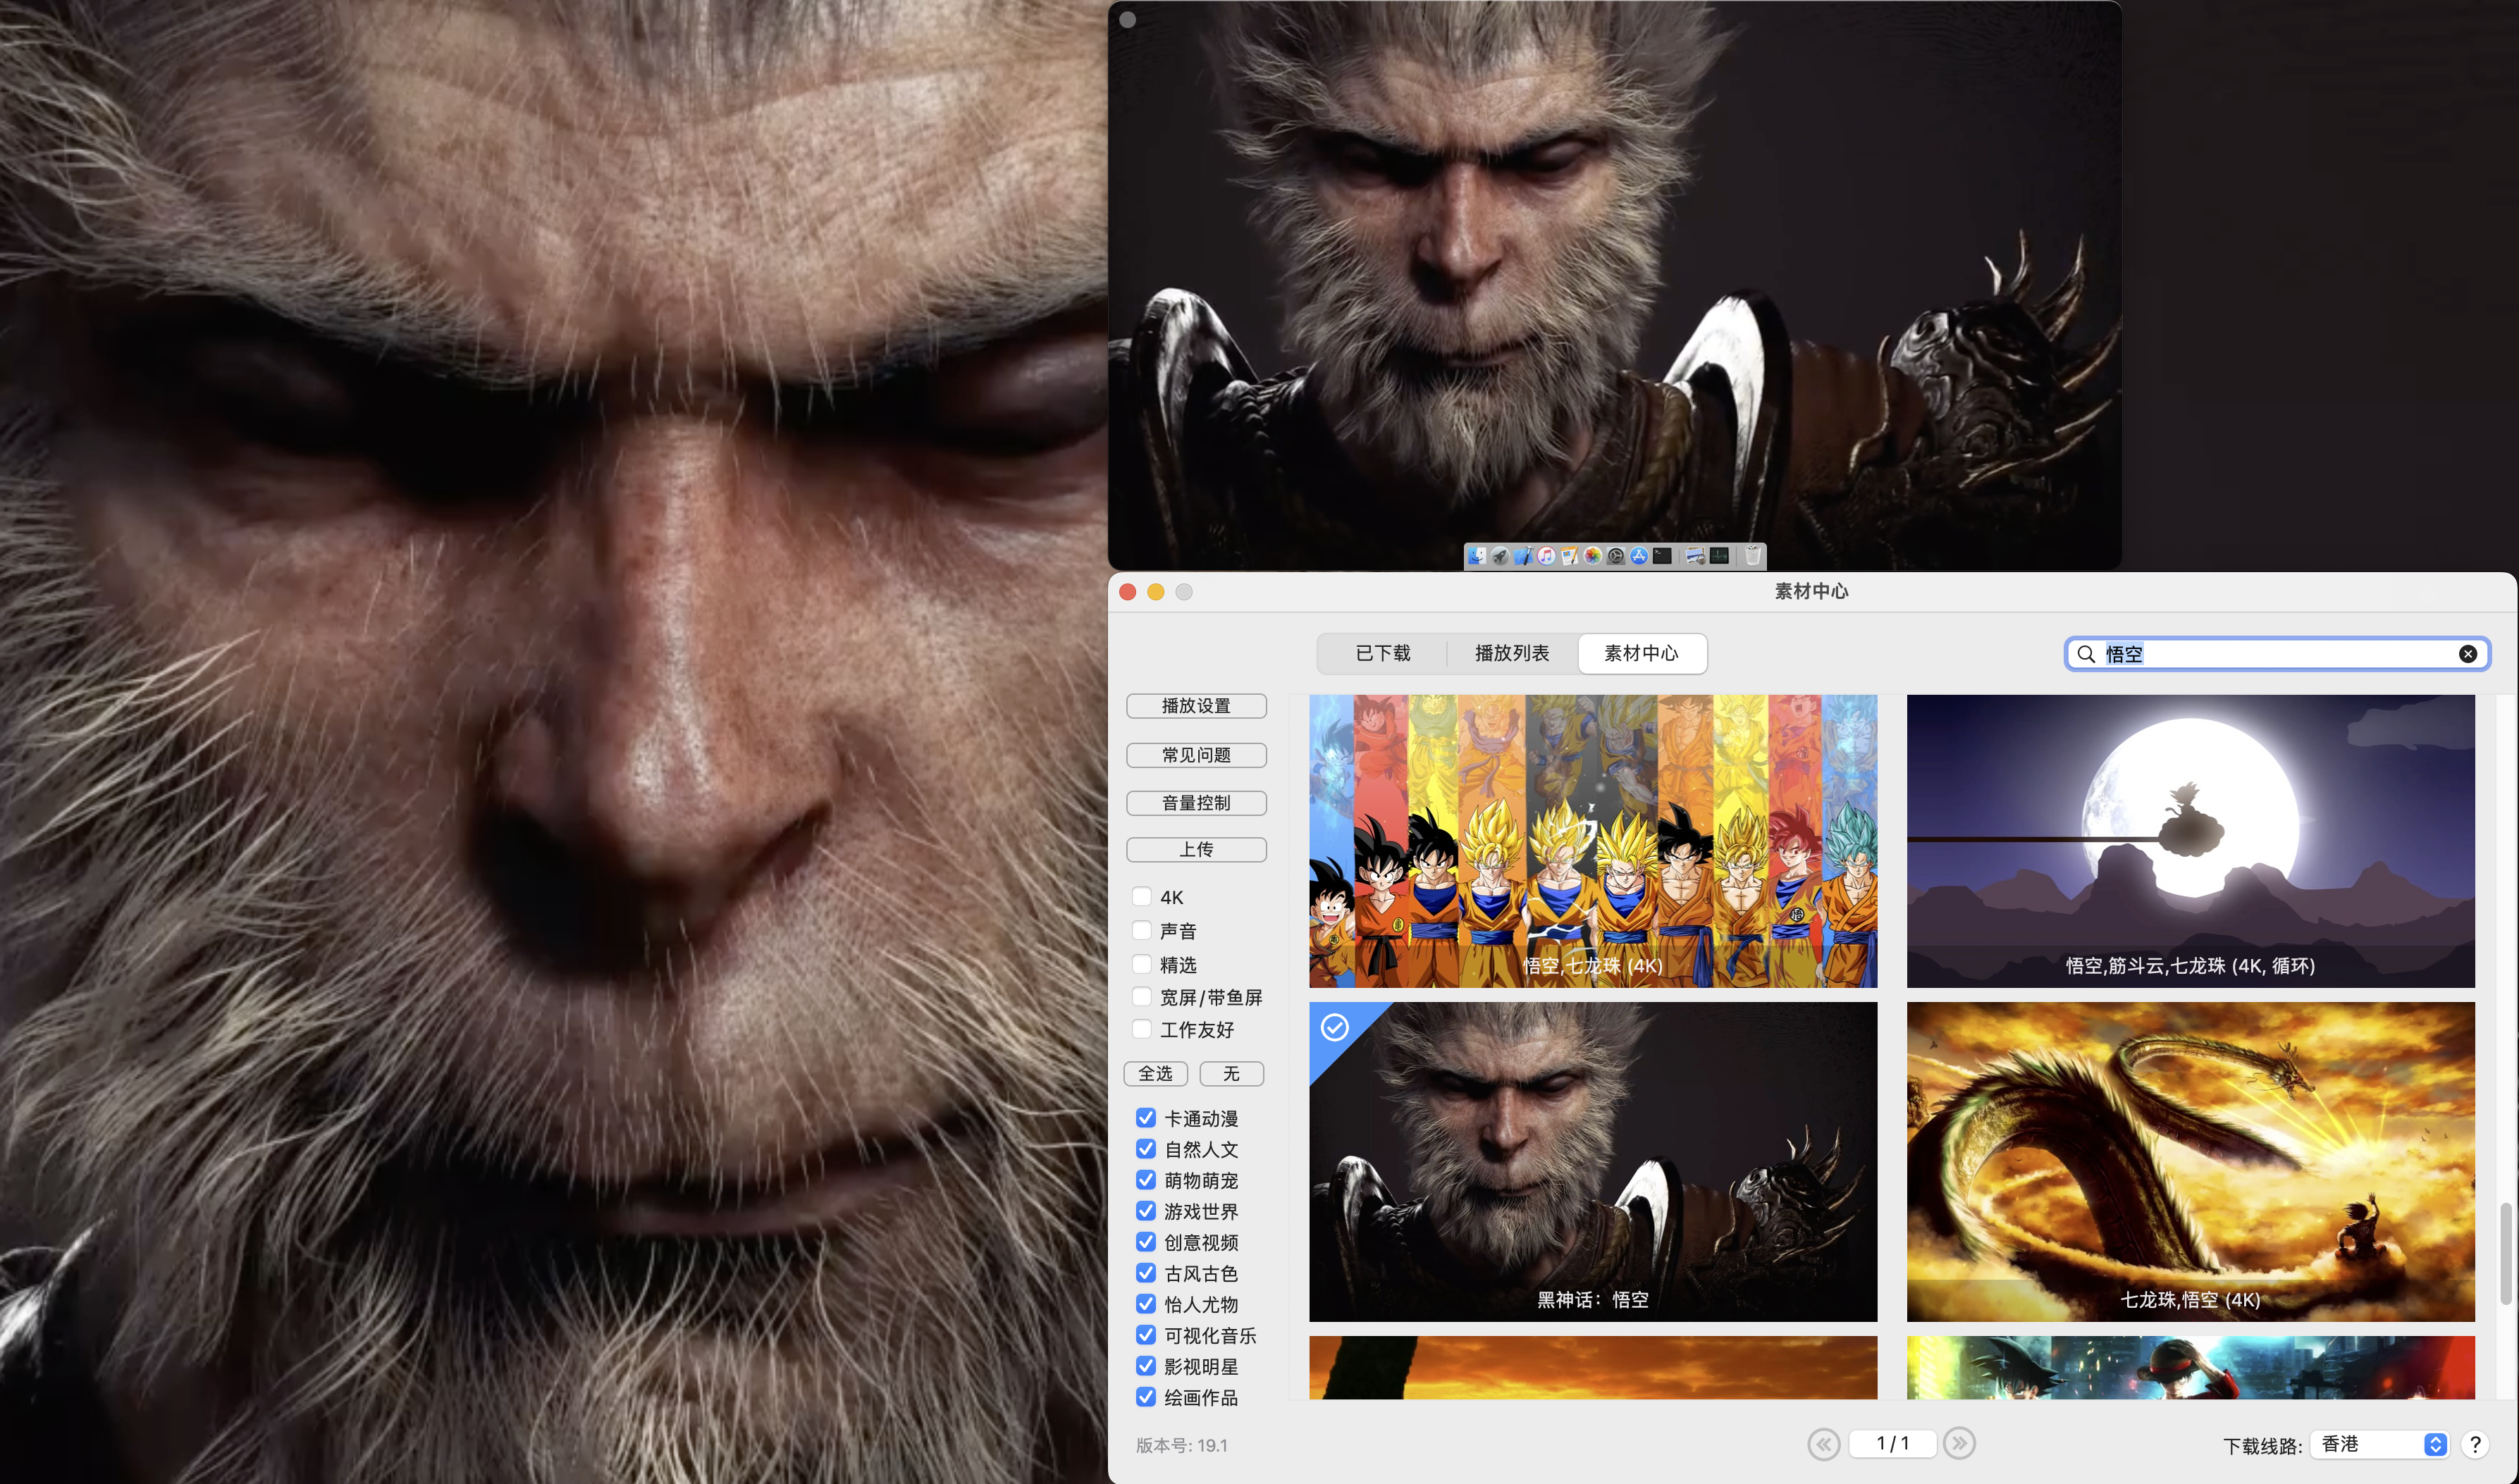Uncheck the 游戏世界 category
Screen dimensions: 2519x1484
click(1146, 1211)
